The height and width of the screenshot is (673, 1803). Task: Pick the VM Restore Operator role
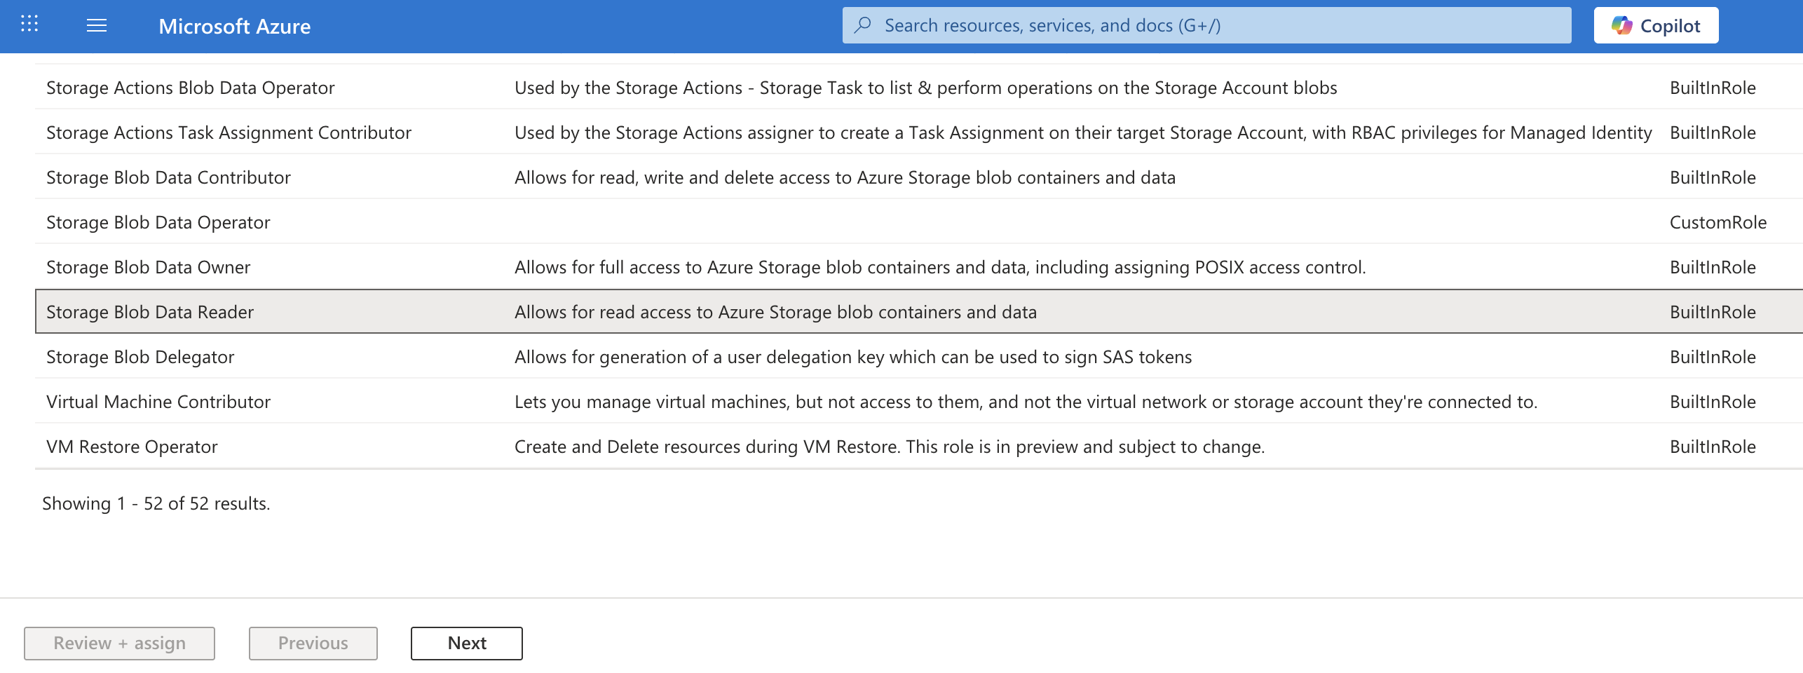coord(132,447)
